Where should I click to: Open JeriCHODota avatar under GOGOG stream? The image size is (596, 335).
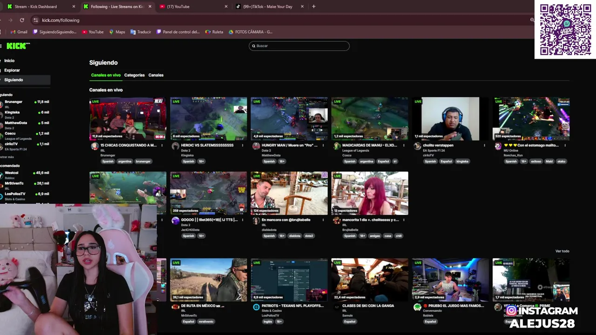tap(175, 221)
